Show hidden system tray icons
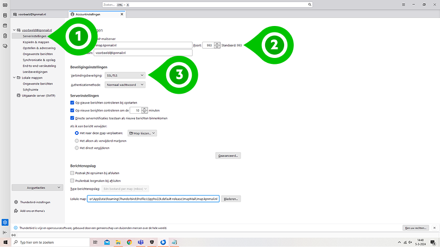The width and height of the screenshot is (440, 247). [x=399, y=242]
